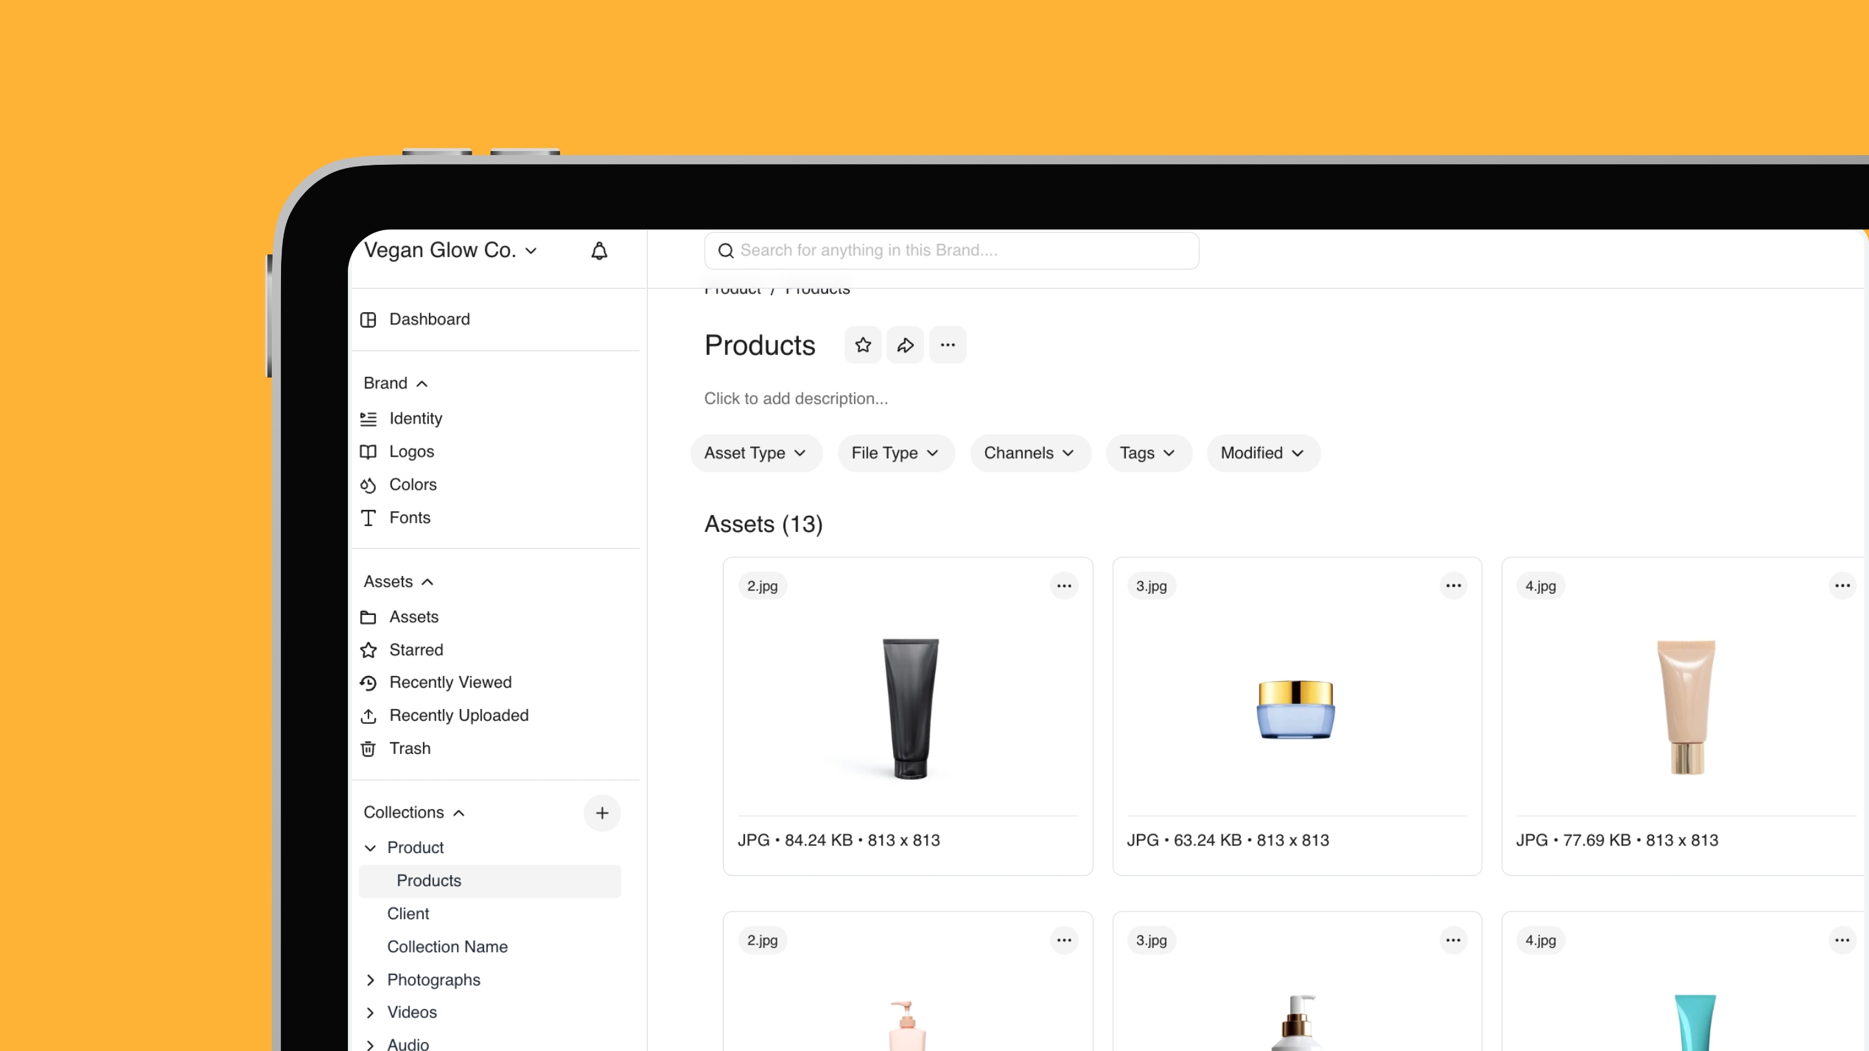Click the Logos book icon
Image resolution: width=1869 pixels, height=1051 pixels.
pyautogui.click(x=369, y=452)
